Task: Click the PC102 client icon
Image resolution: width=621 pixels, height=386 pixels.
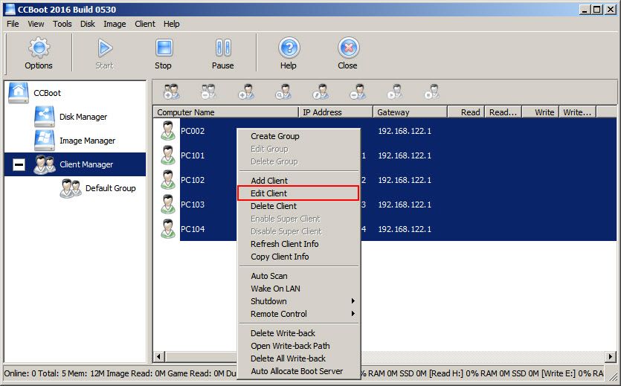Action: click(x=168, y=180)
